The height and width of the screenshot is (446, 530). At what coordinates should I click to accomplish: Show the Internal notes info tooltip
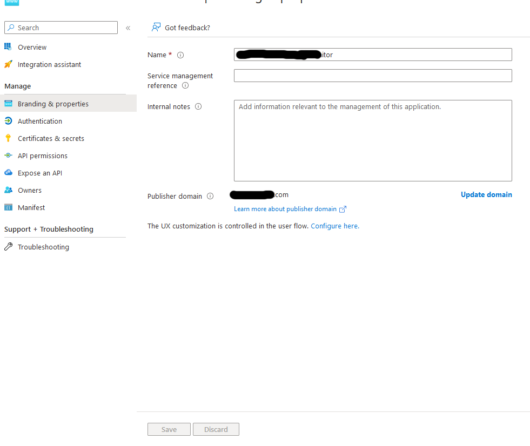click(x=198, y=106)
